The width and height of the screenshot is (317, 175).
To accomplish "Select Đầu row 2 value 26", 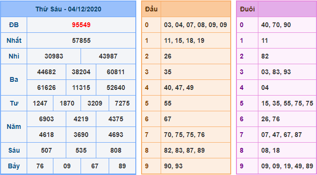I will tap(168, 56).
